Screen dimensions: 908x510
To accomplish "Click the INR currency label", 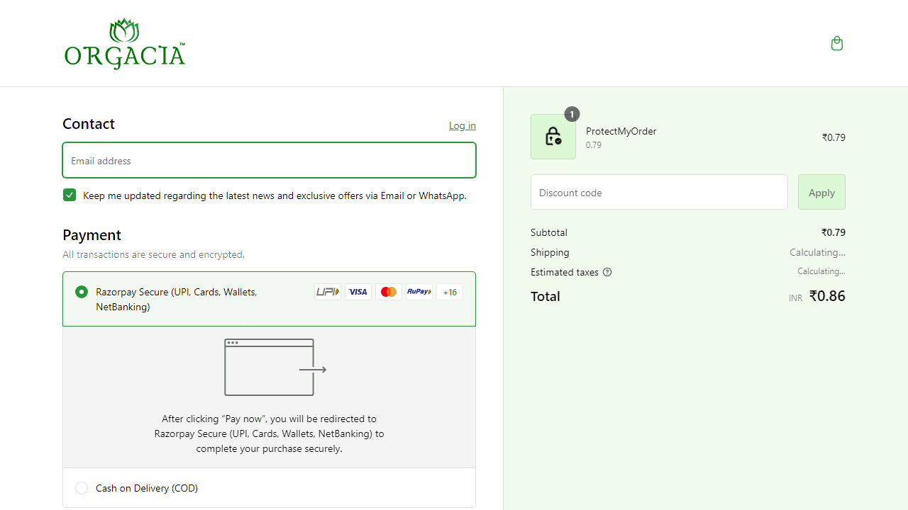I will tap(795, 298).
